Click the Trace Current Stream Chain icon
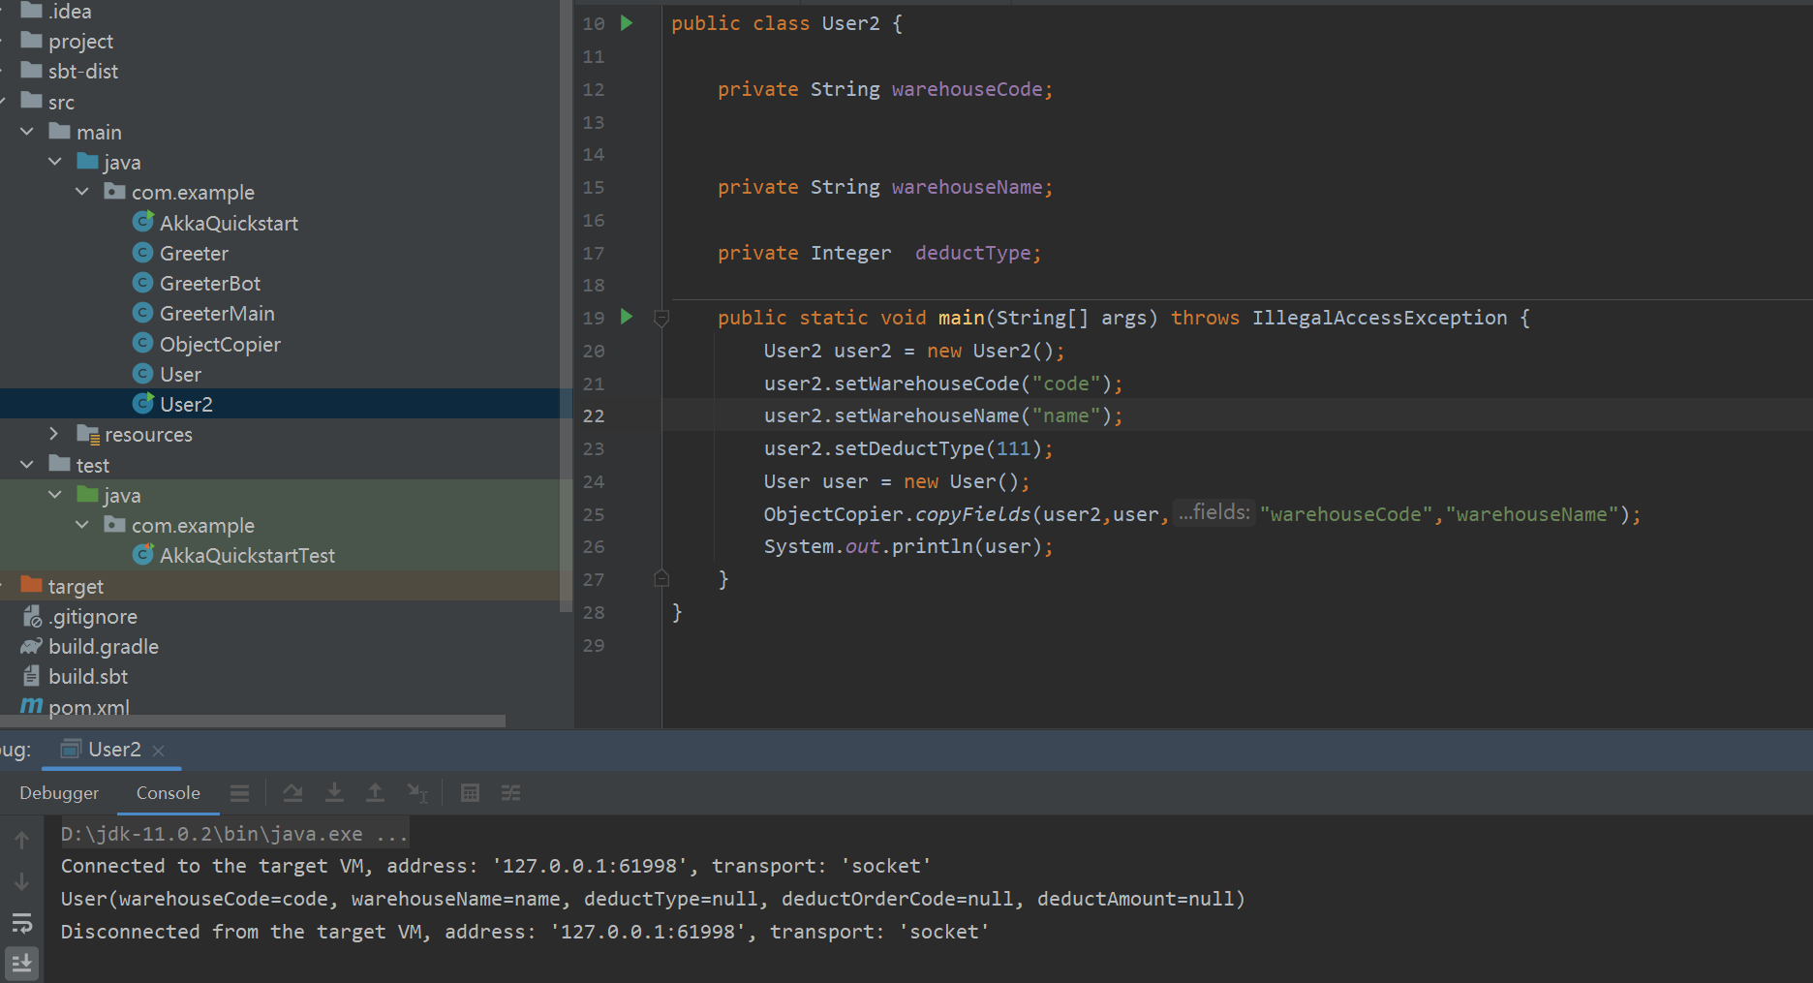The height and width of the screenshot is (983, 1813). (511, 793)
